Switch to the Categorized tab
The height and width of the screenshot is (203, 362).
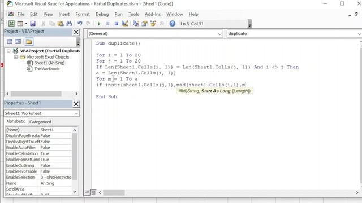[40, 122]
